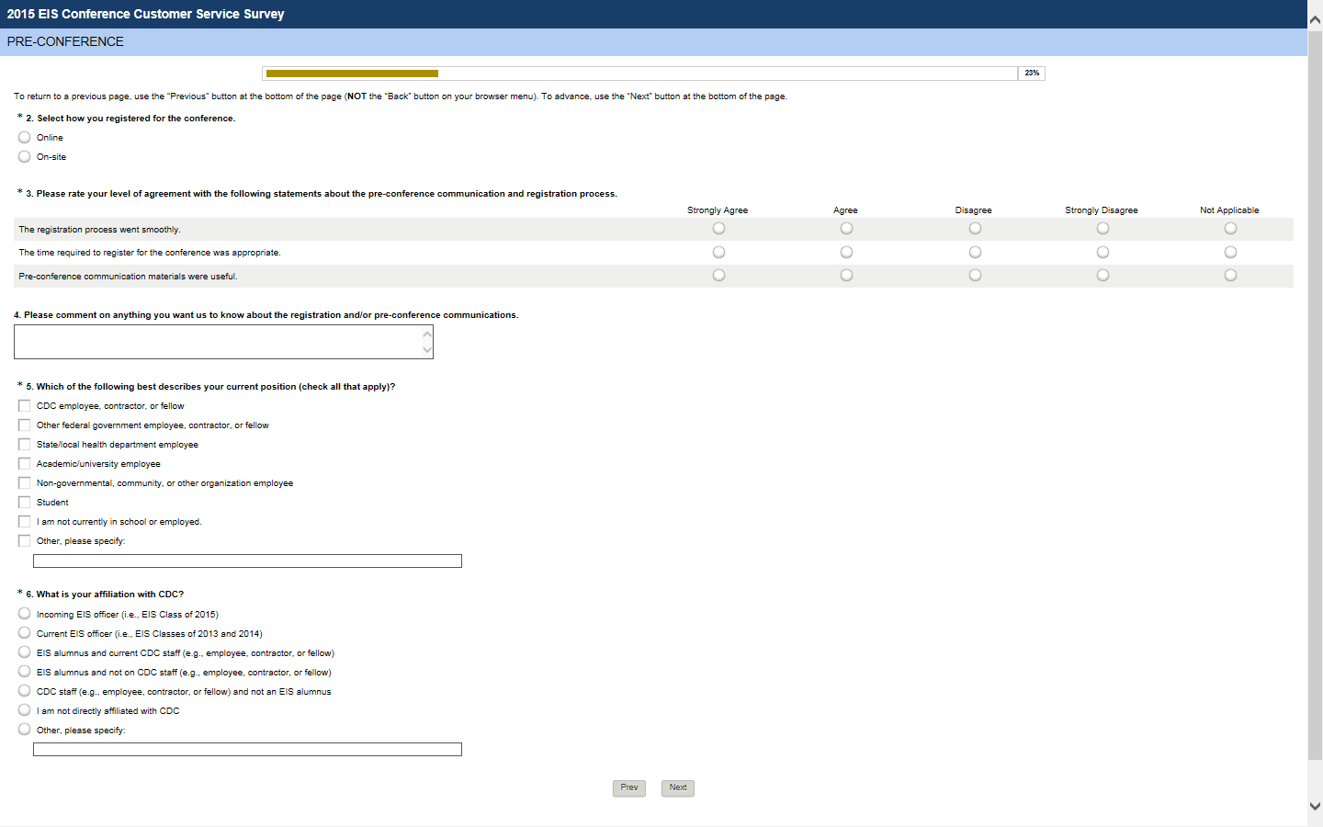Choose I am not directly affiliated with CDC
1323x827 pixels.
[x=25, y=709]
